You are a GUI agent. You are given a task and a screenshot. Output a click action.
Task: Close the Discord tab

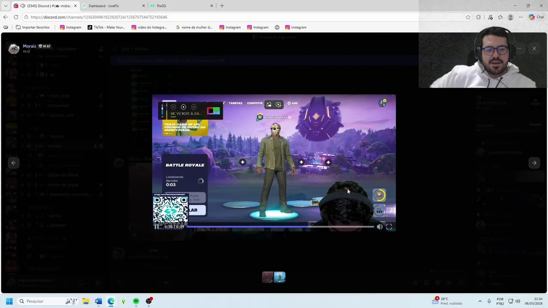[75, 6]
